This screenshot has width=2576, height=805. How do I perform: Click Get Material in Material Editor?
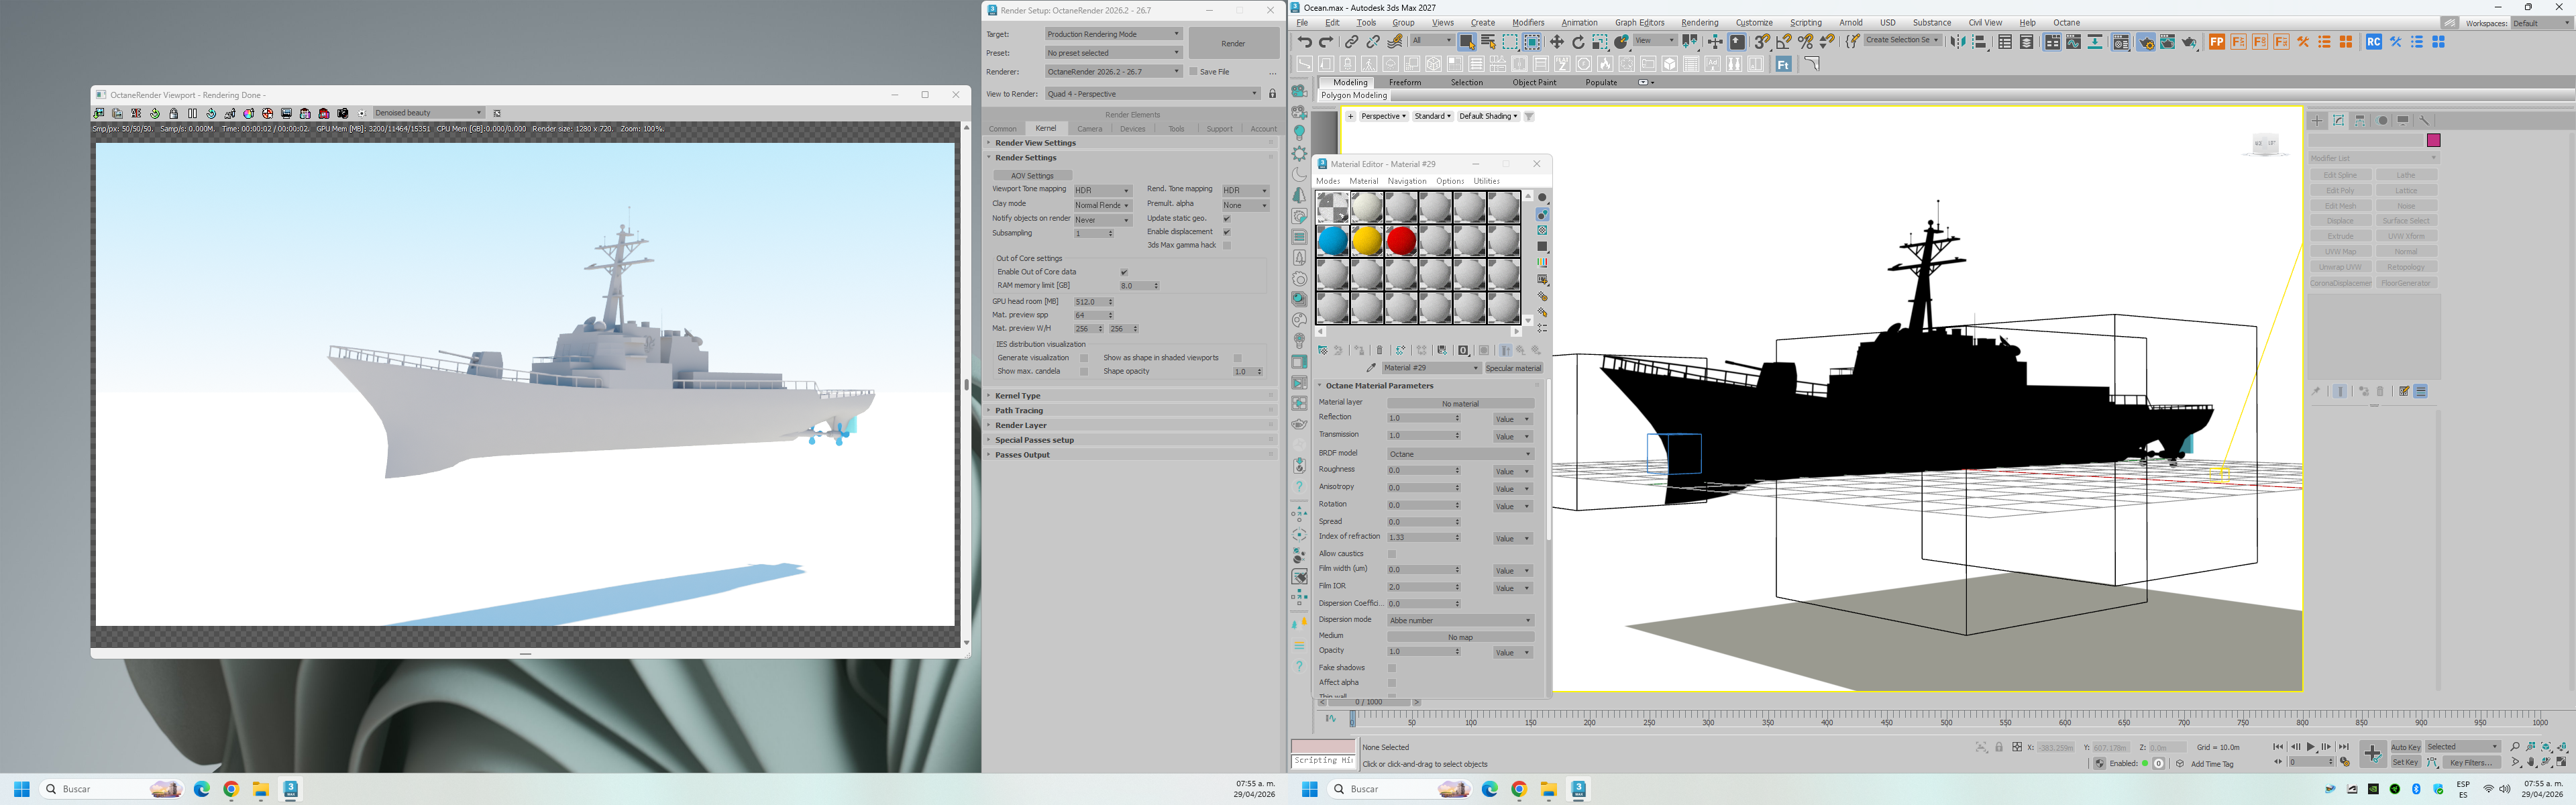click(1323, 350)
